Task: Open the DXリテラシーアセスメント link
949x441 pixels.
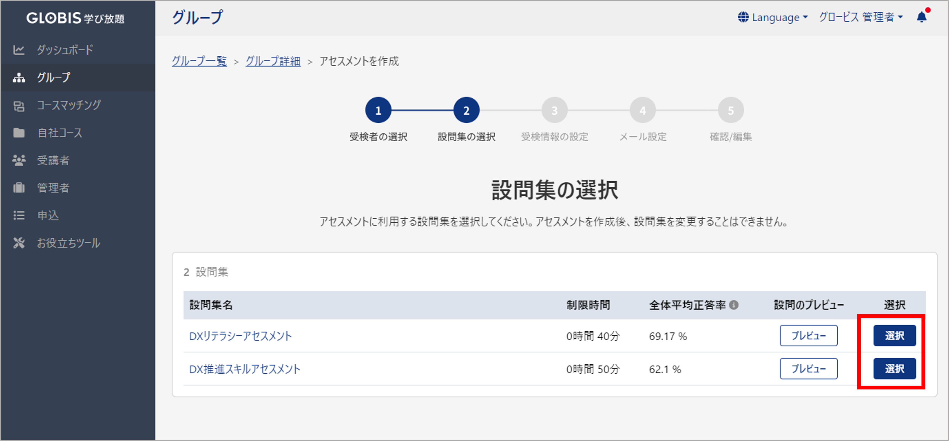Action: point(240,336)
